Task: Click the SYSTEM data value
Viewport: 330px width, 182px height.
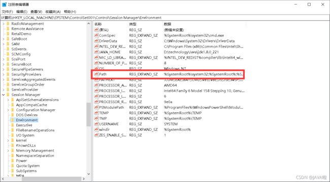Action: [171, 124]
